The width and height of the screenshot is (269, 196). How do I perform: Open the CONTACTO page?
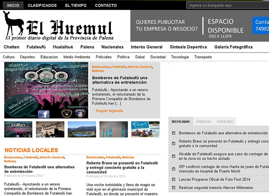click(x=106, y=6)
